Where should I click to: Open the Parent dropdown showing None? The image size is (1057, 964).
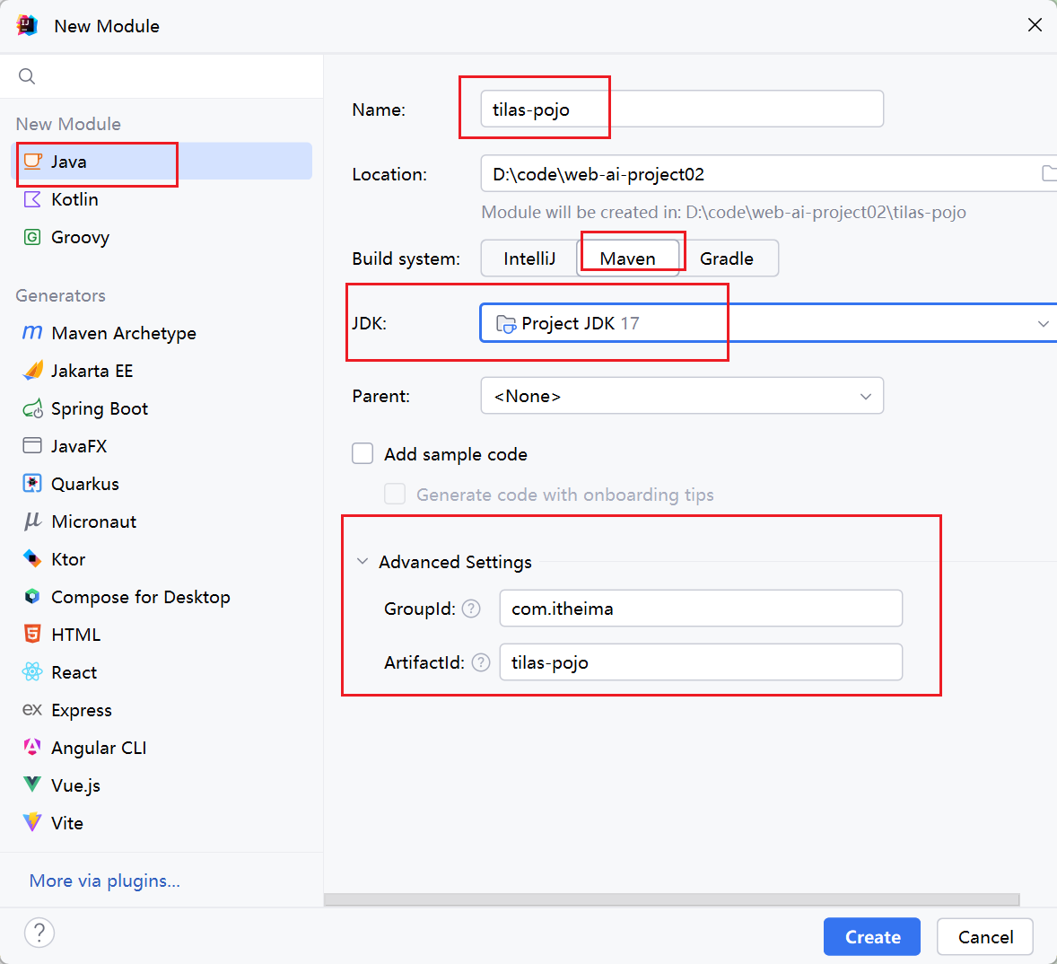point(682,396)
